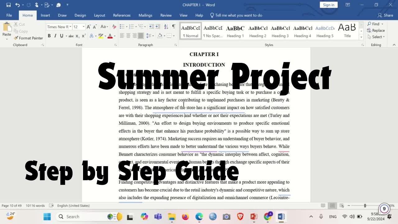Select Print Layout view in status bar

(332, 206)
